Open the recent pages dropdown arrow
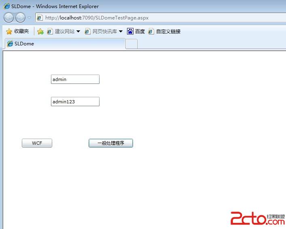This screenshot has height=229, width=286. 29,18
